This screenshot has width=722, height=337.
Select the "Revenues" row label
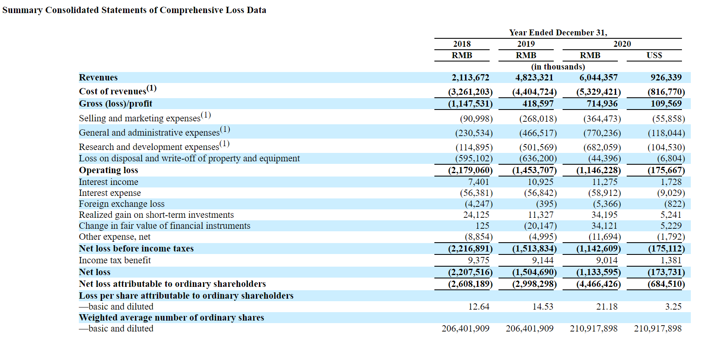coord(98,78)
